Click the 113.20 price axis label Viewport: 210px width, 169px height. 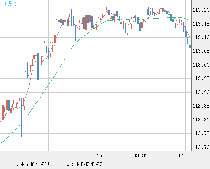(201, 10)
